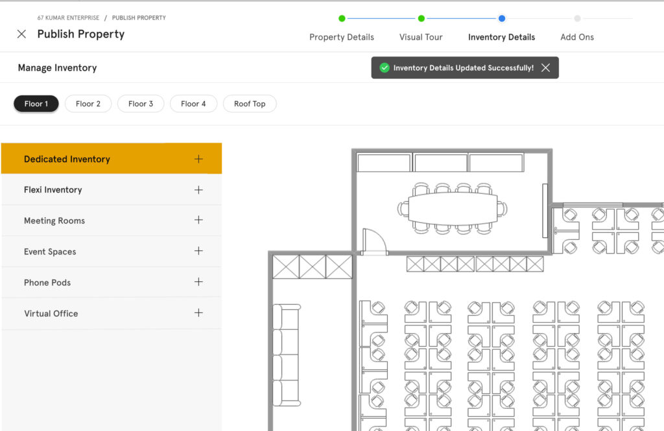Image resolution: width=664 pixels, height=431 pixels.
Task: Dismiss the Inventory Details Updated notification
Action: pyautogui.click(x=545, y=68)
